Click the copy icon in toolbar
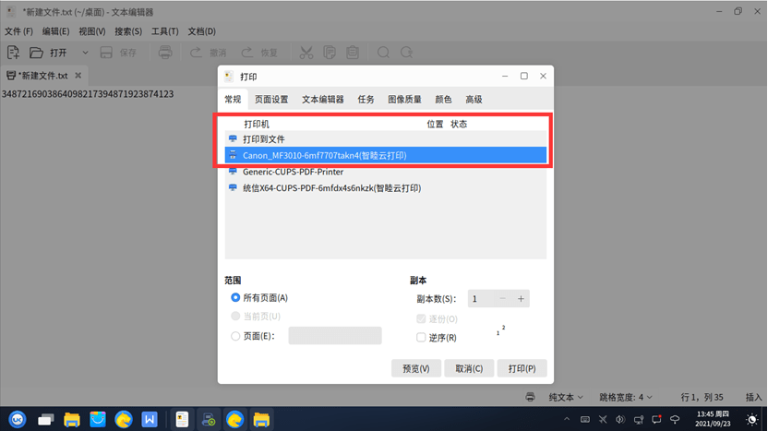 pyautogui.click(x=330, y=53)
